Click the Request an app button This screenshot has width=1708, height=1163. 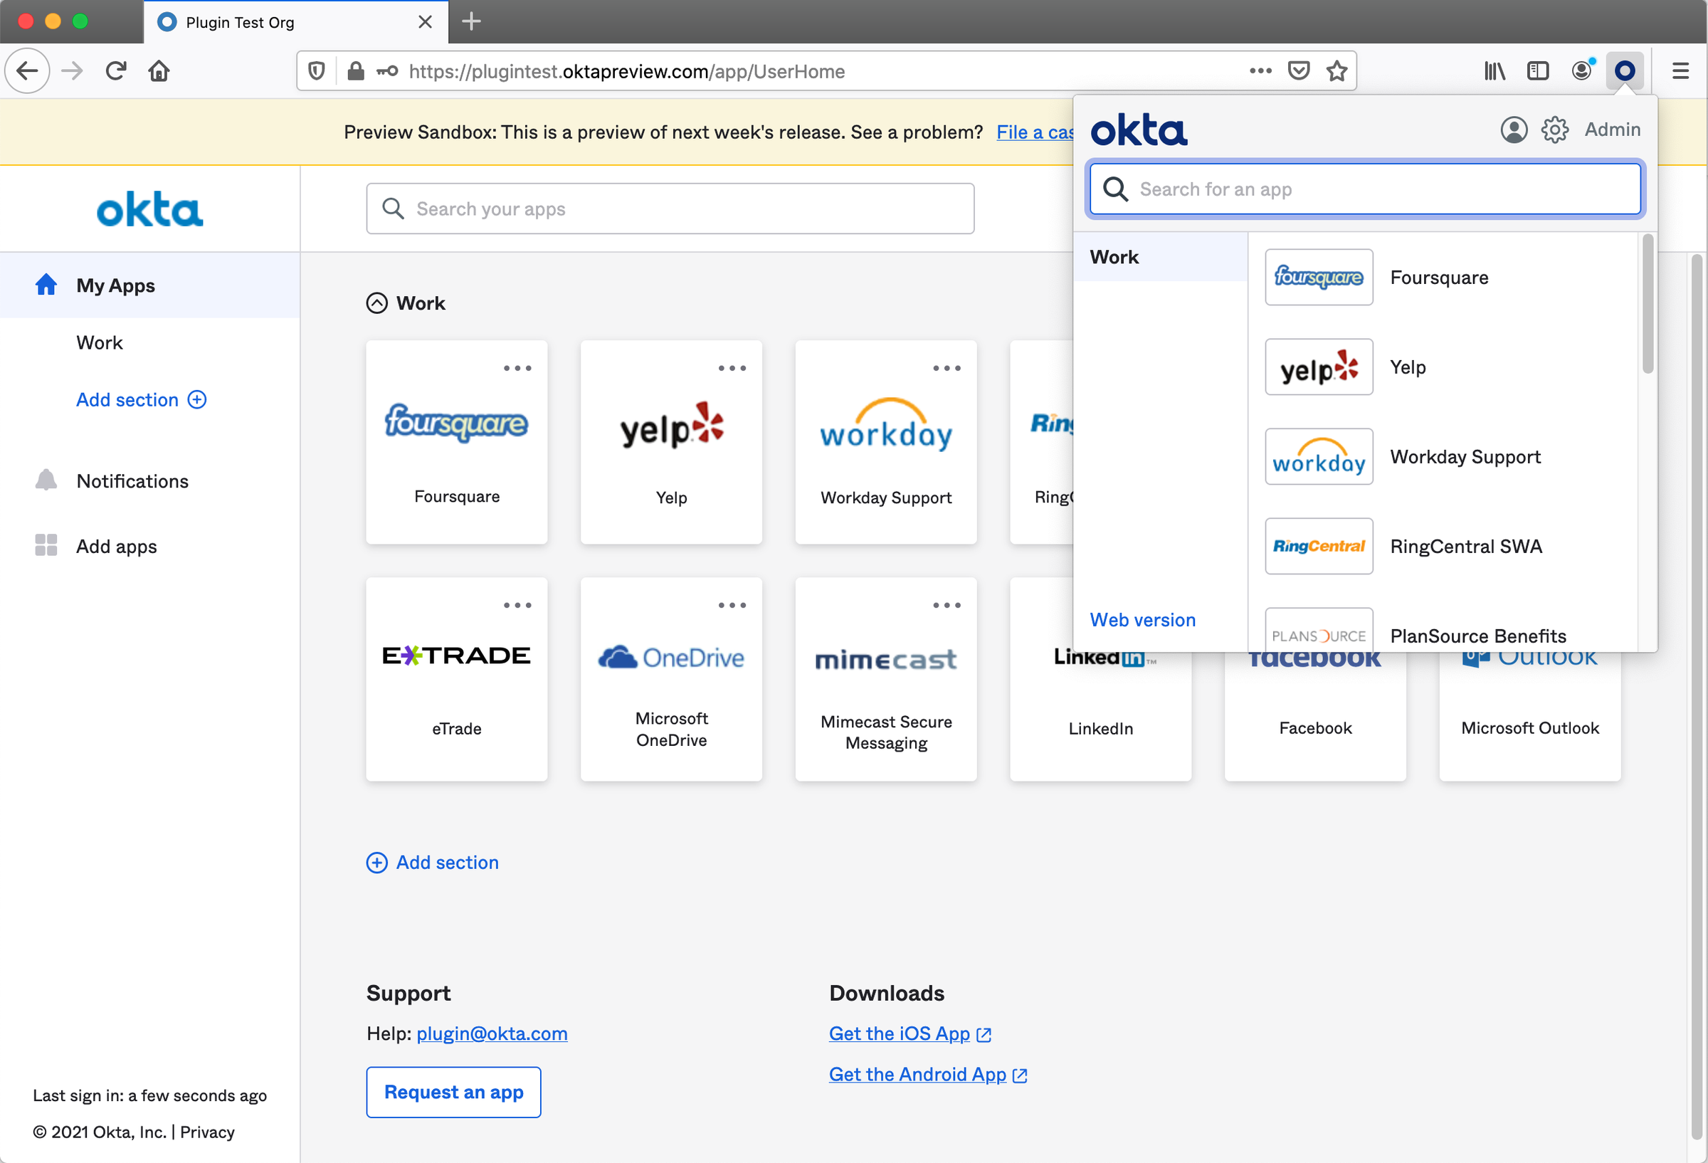453,1093
